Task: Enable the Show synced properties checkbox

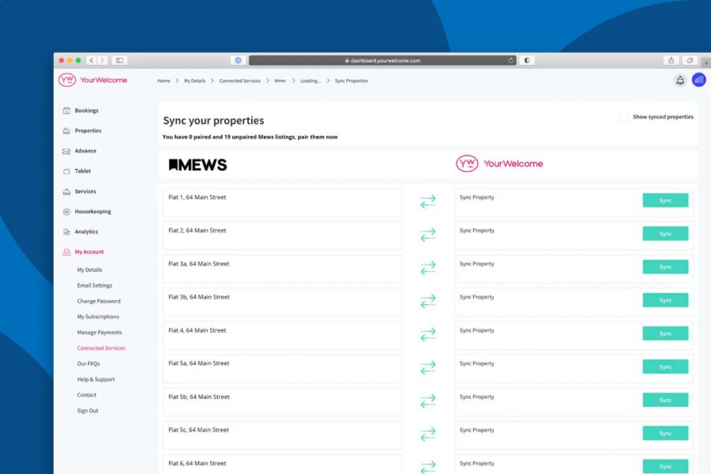Action: click(623, 117)
